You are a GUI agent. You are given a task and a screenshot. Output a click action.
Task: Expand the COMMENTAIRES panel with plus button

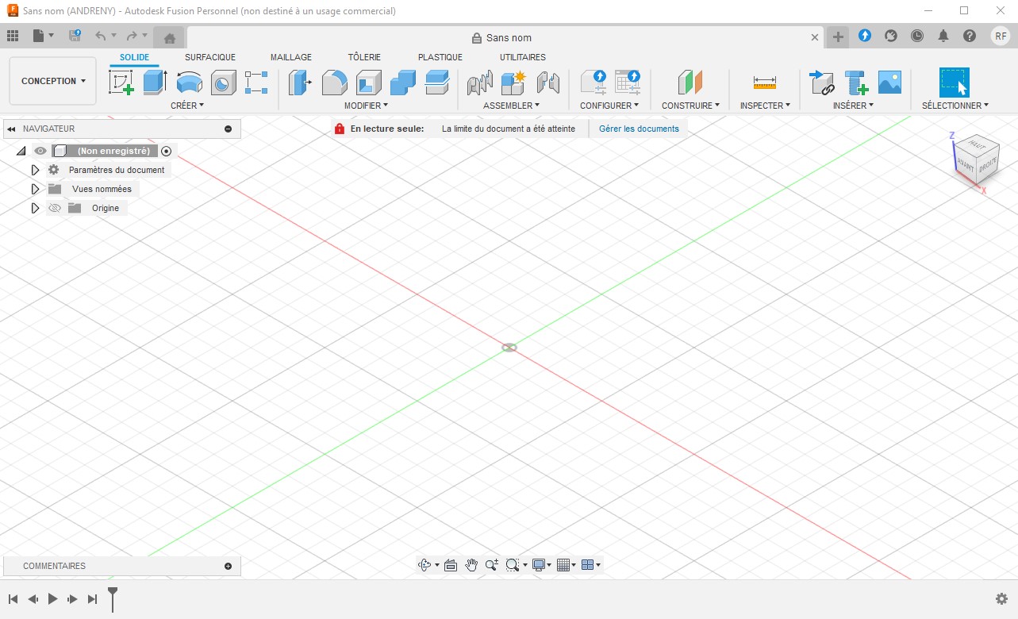pyautogui.click(x=229, y=566)
